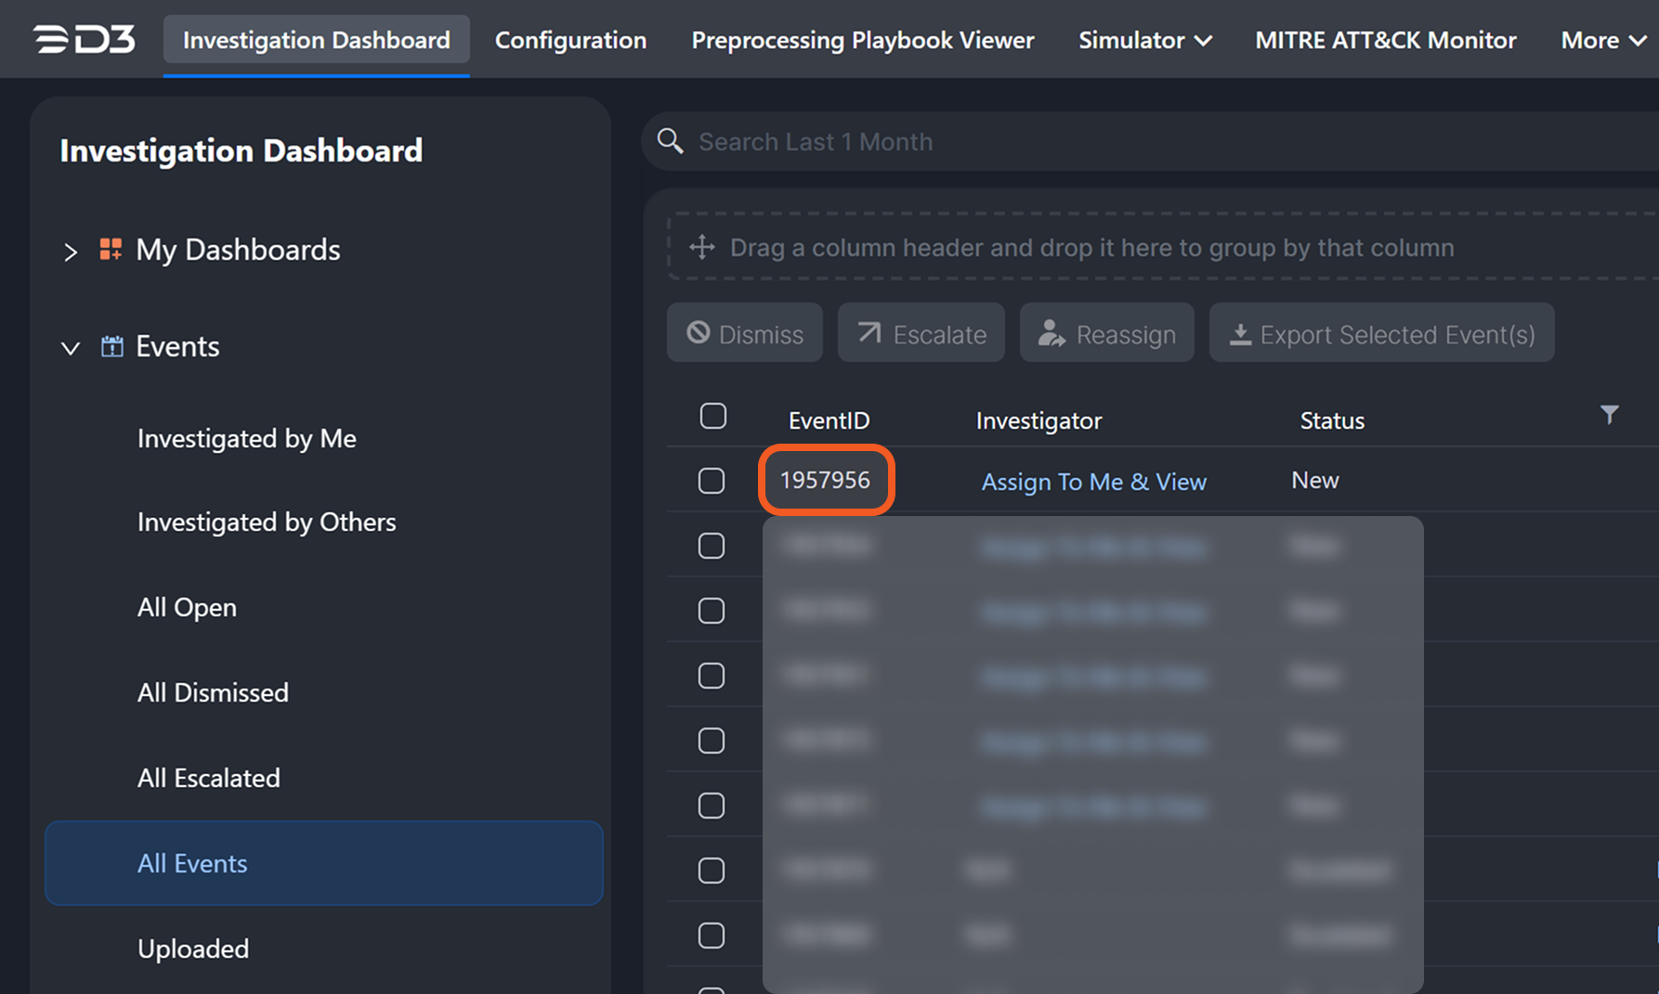Click the Dismiss button
The height and width of the screenshot is (994, 1659).
pyautogui.click(x=745, y=333)
